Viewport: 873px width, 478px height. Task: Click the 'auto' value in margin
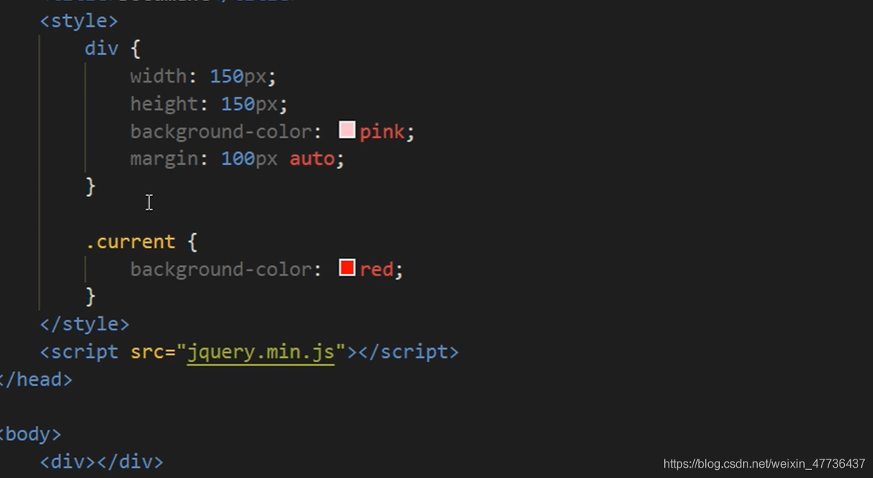point(312,159)
